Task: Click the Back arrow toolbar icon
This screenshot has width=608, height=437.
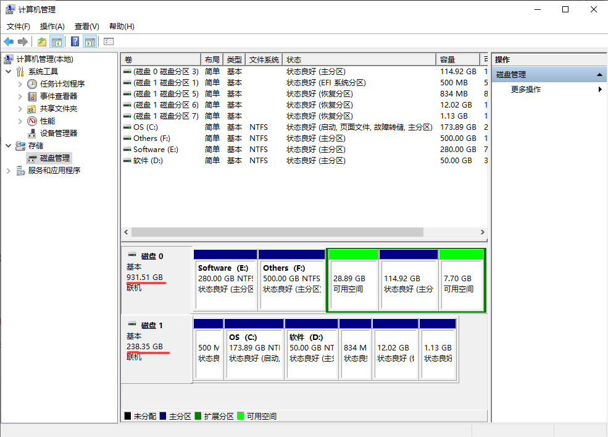Action: (x=9, y=41)
